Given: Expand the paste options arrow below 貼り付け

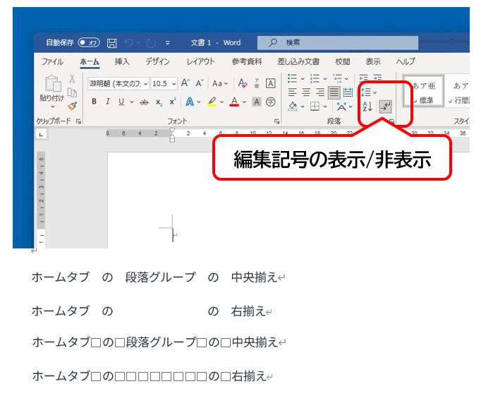Looking at the screenshot, I should coord(52,107).
